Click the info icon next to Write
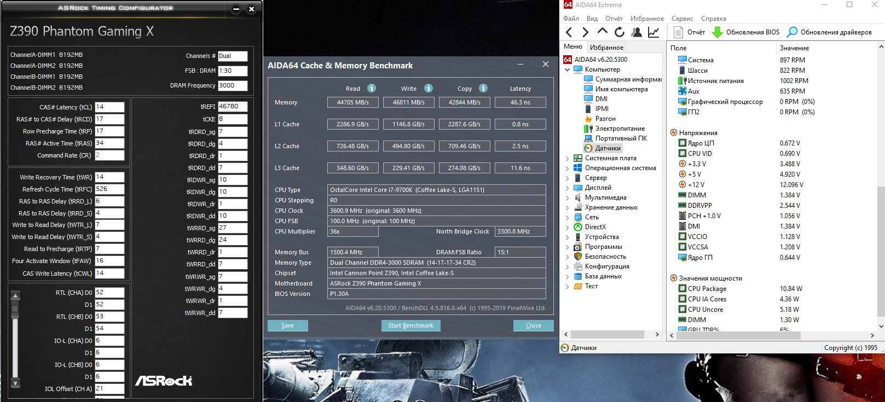885x402 pixels. click(x=429, y=88)
